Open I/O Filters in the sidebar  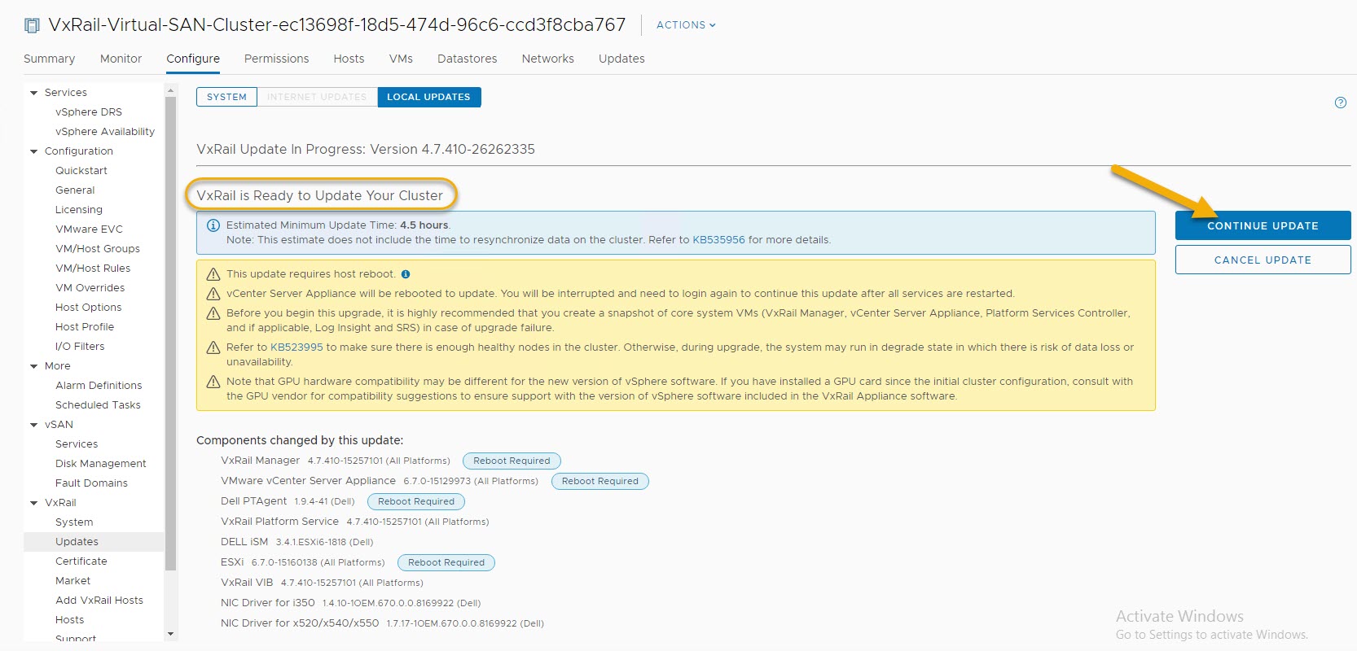pyautogui.click(x=80, y=347)
